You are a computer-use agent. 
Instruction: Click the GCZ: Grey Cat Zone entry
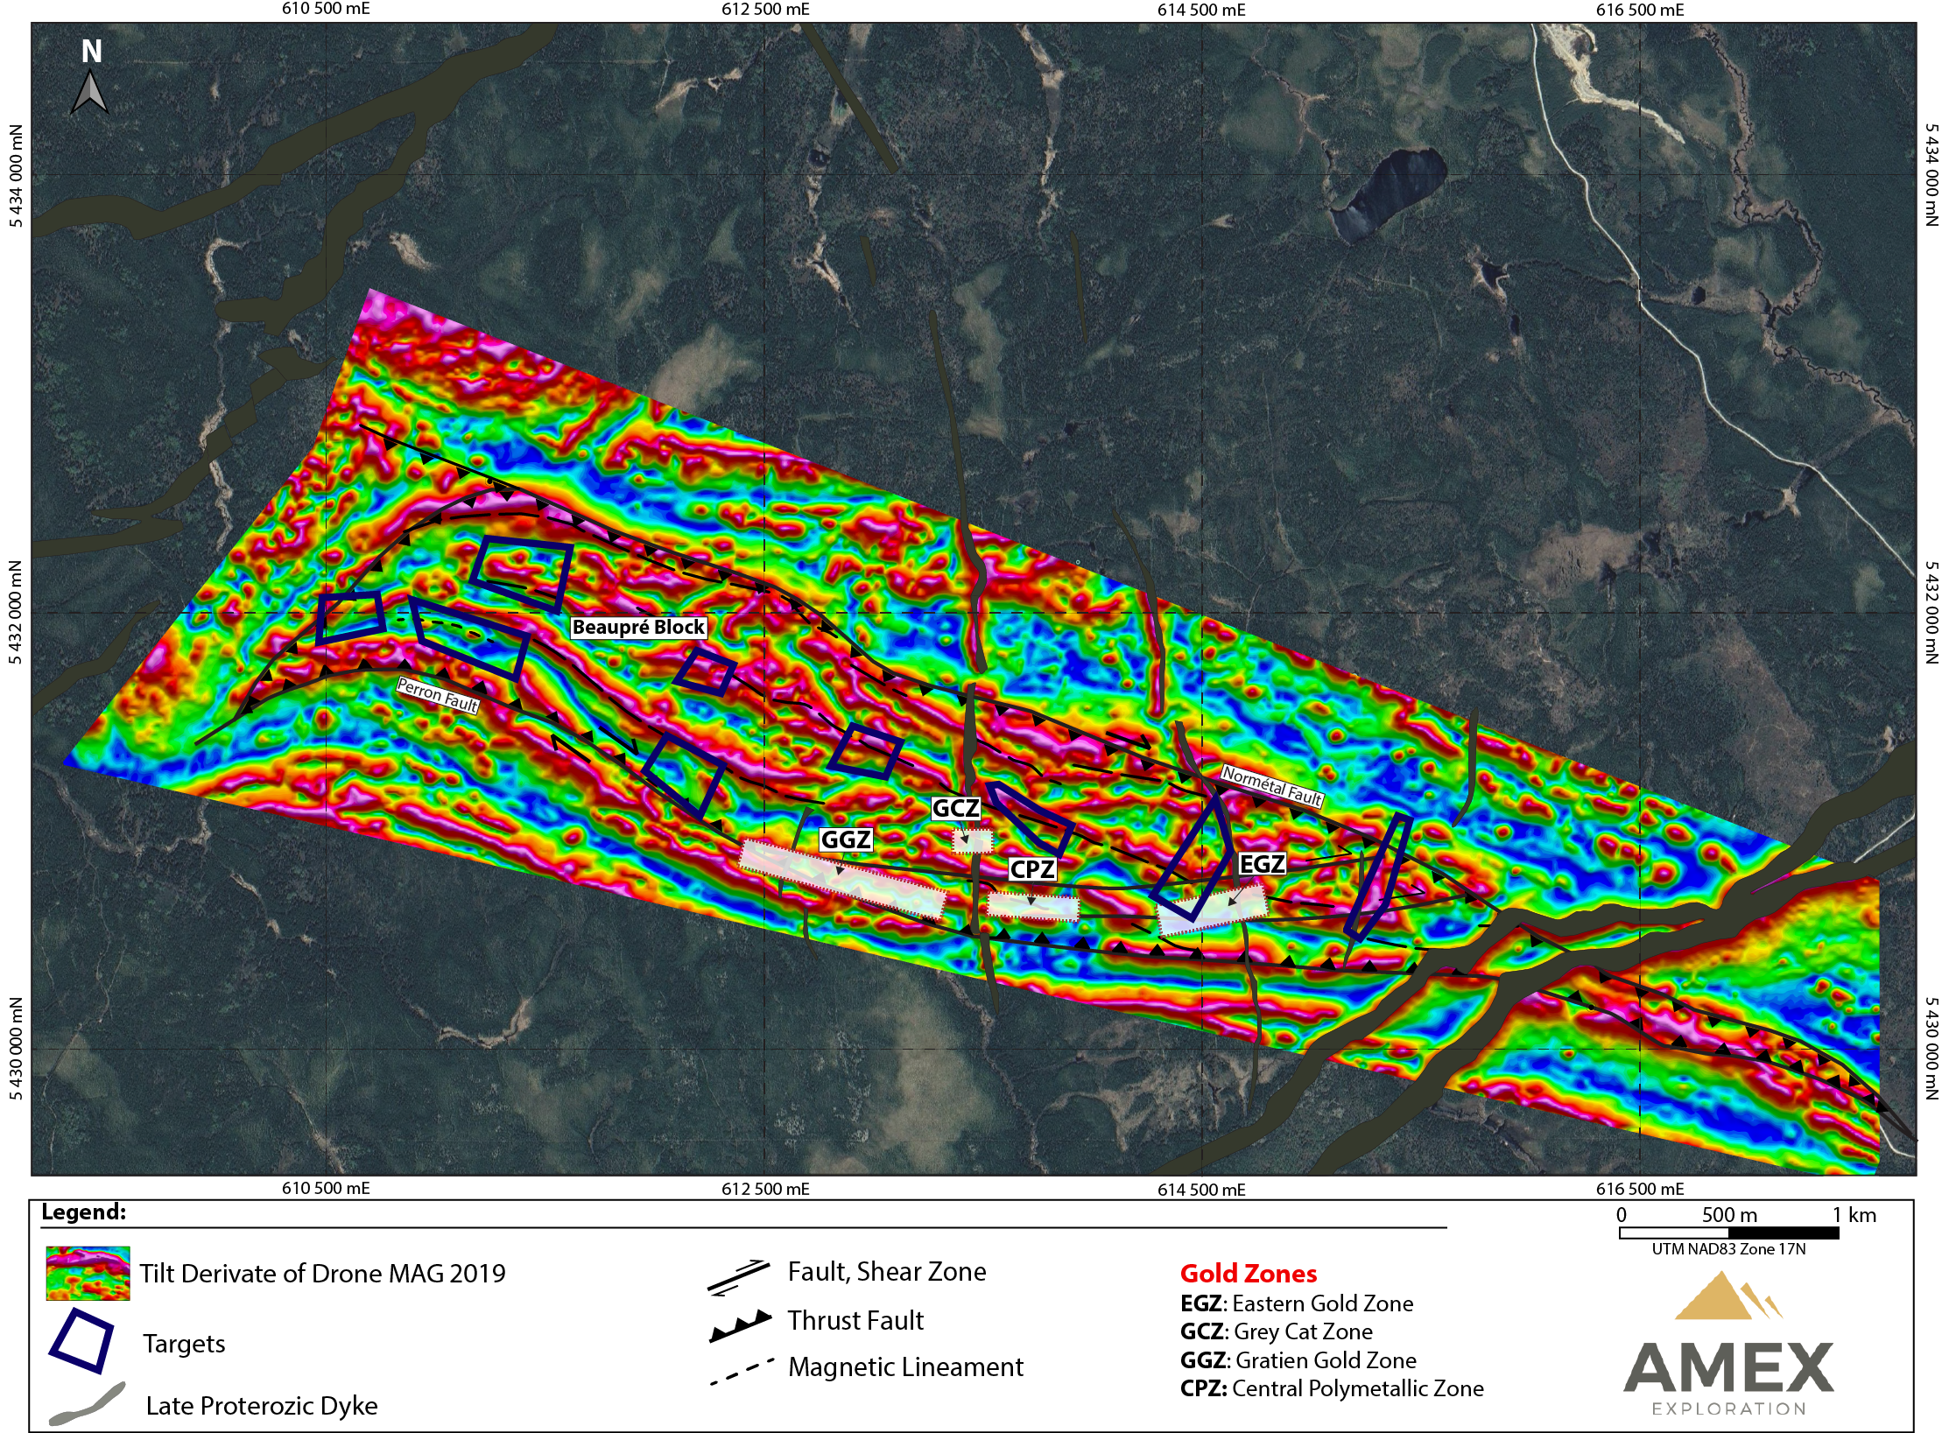(x=1277, y=1331)
